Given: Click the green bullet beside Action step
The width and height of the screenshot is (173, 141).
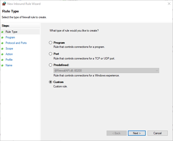Looking at the screenshot, I should 2,54.
